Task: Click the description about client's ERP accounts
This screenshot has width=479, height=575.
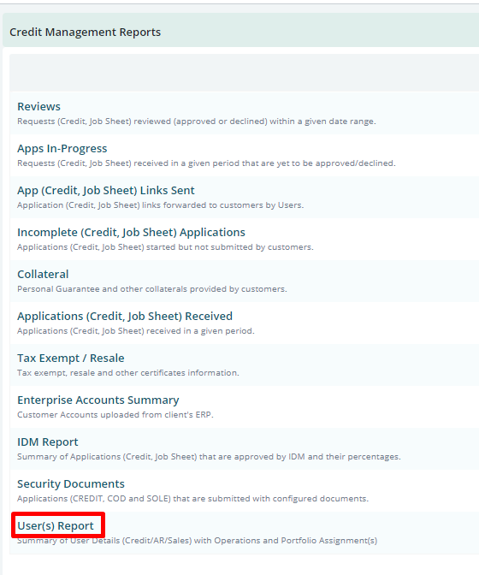Action: 115,415
